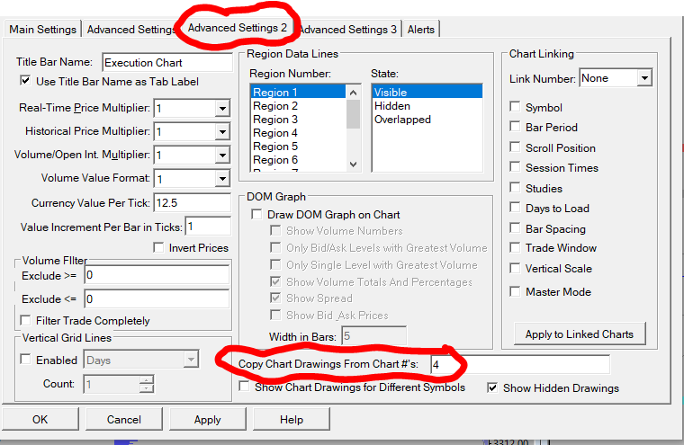684x445 pixels.
Task: Toggle Use Title Bar Name as Tab Label
Action: 26,83
